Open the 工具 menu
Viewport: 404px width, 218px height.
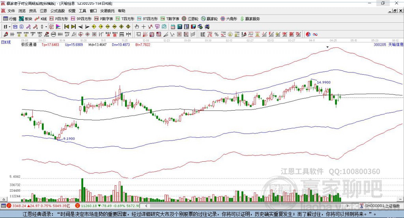(x=82, y=11)
